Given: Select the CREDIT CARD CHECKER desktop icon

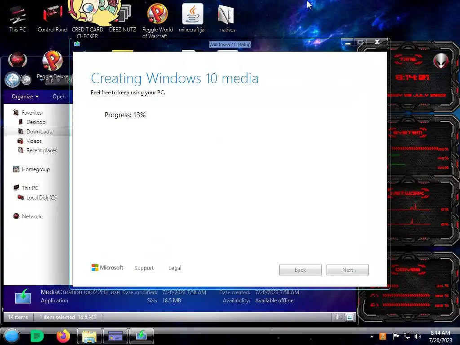Looking at the screenshot, I should coord(88,19).
